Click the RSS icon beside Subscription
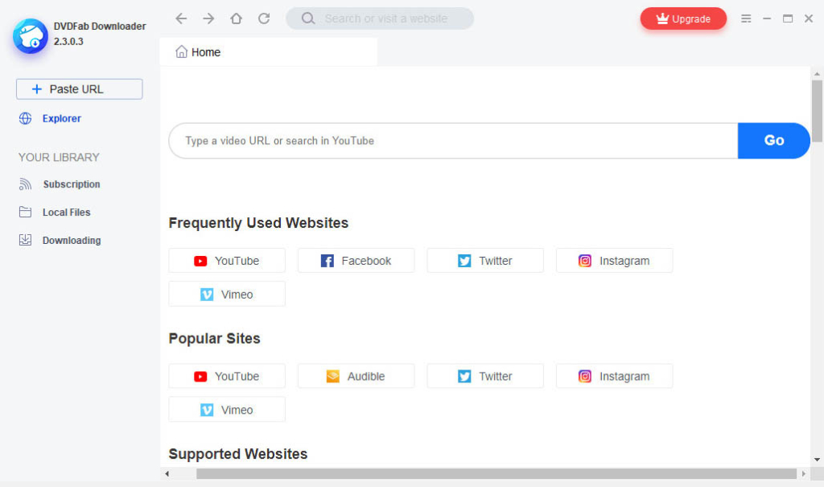Viewport: 824px width, 487px height. [x=25, y=184]
